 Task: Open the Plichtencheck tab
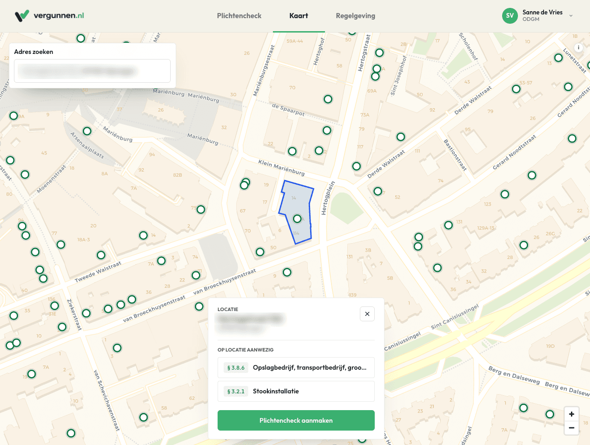tap(239, 16)
